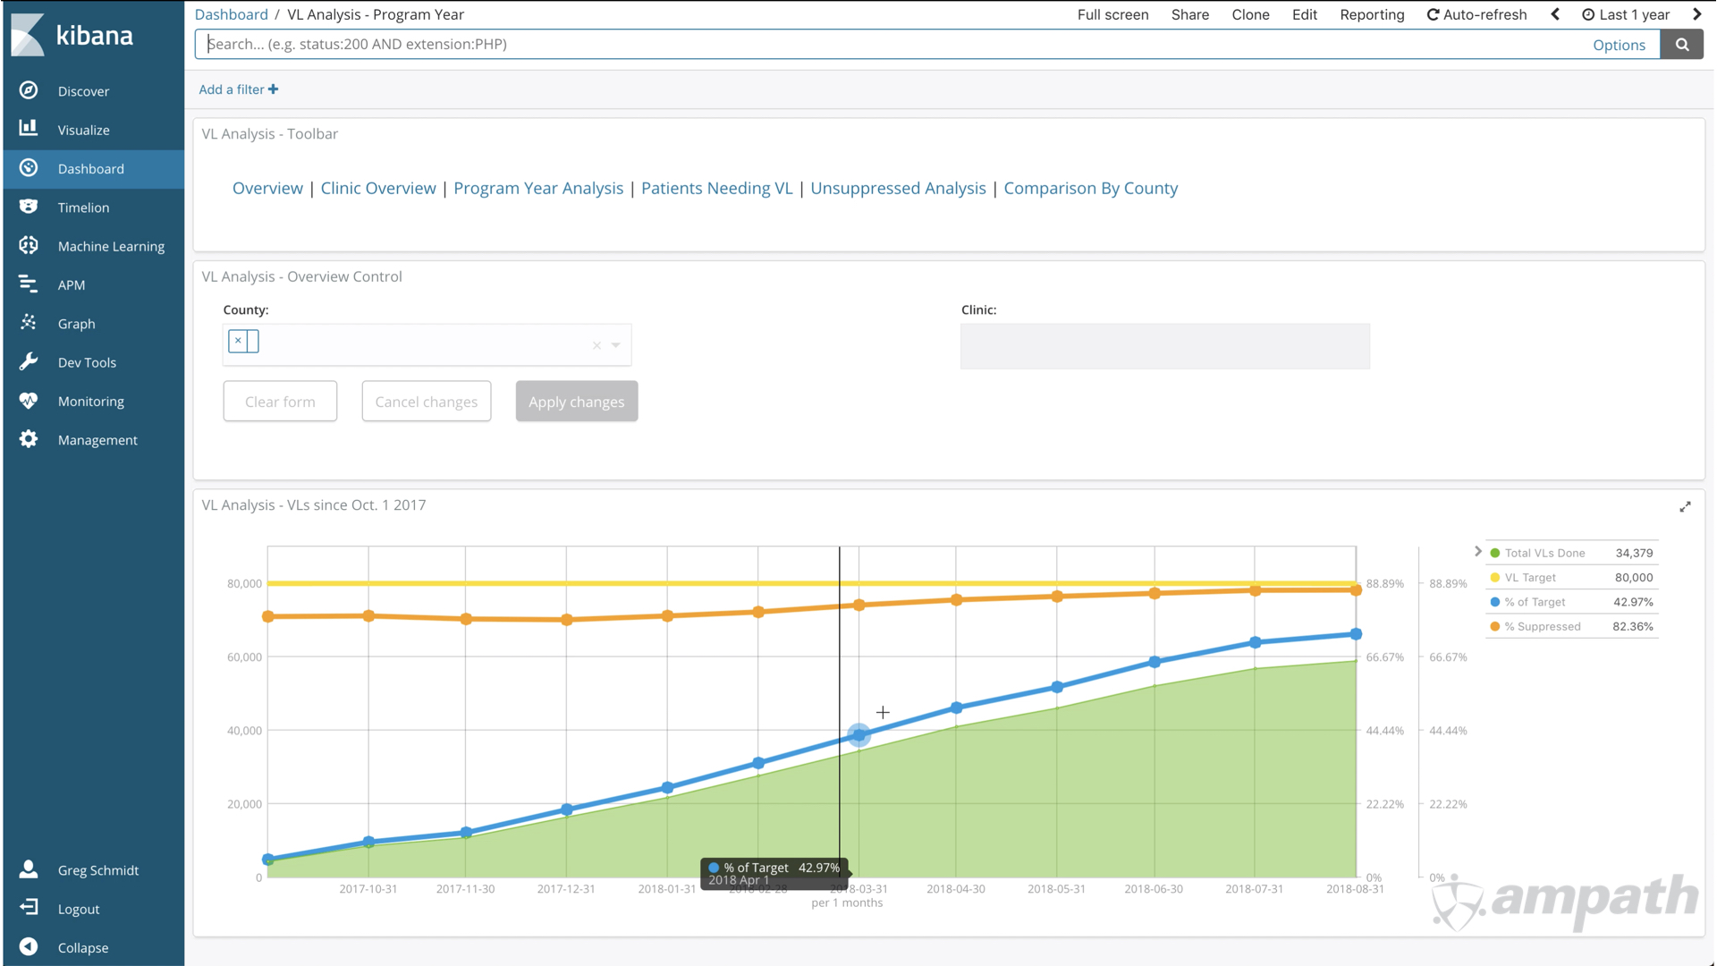Open the Monitoring heartbeat icon
The width and height of the screenshot is (1717, 966).
[29, 400]
